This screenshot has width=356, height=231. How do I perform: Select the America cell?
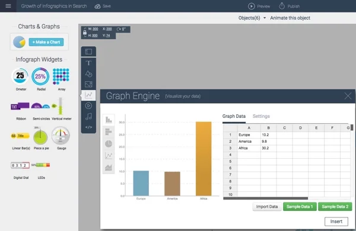pos(249,142)
